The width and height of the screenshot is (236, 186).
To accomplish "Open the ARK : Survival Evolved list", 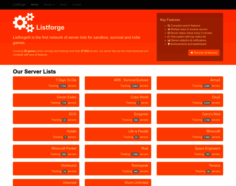I will tap(118, 83).
